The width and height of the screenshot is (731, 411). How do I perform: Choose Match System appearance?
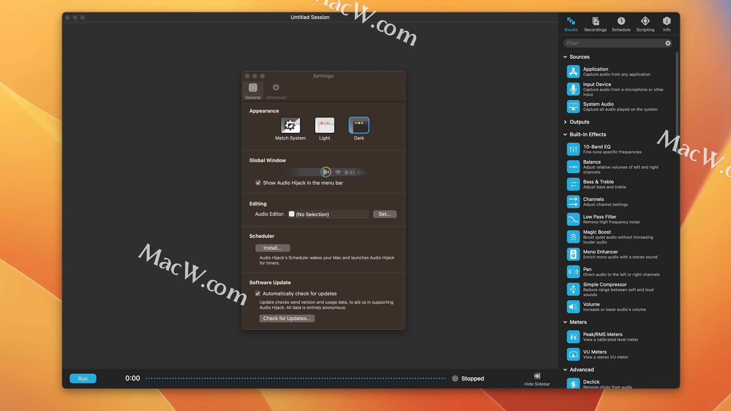[290, 125]
